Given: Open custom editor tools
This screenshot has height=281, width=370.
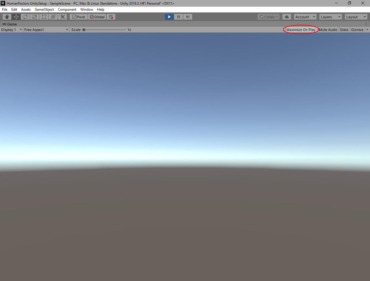Looking at the screenshot, I should (62, 17).
